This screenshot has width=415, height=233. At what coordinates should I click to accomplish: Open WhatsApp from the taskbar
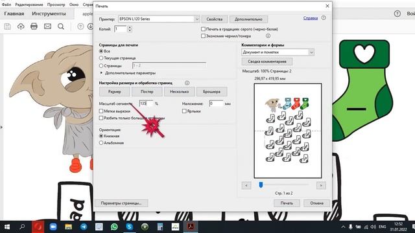pos(114,227)
